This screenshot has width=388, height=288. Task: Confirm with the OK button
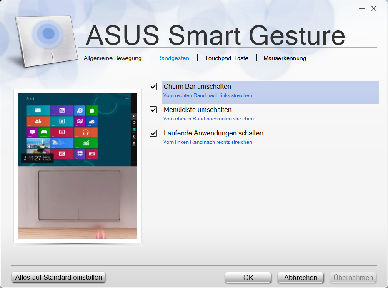point(248,278)
